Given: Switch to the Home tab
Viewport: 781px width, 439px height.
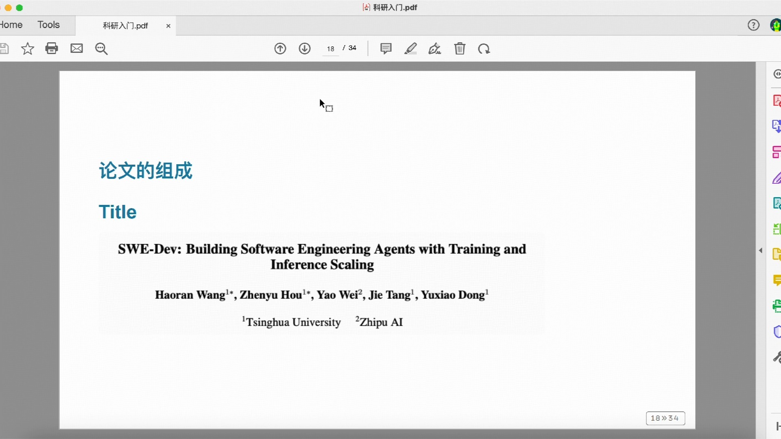Looking at the screenshot, I should tap(11, 25).
